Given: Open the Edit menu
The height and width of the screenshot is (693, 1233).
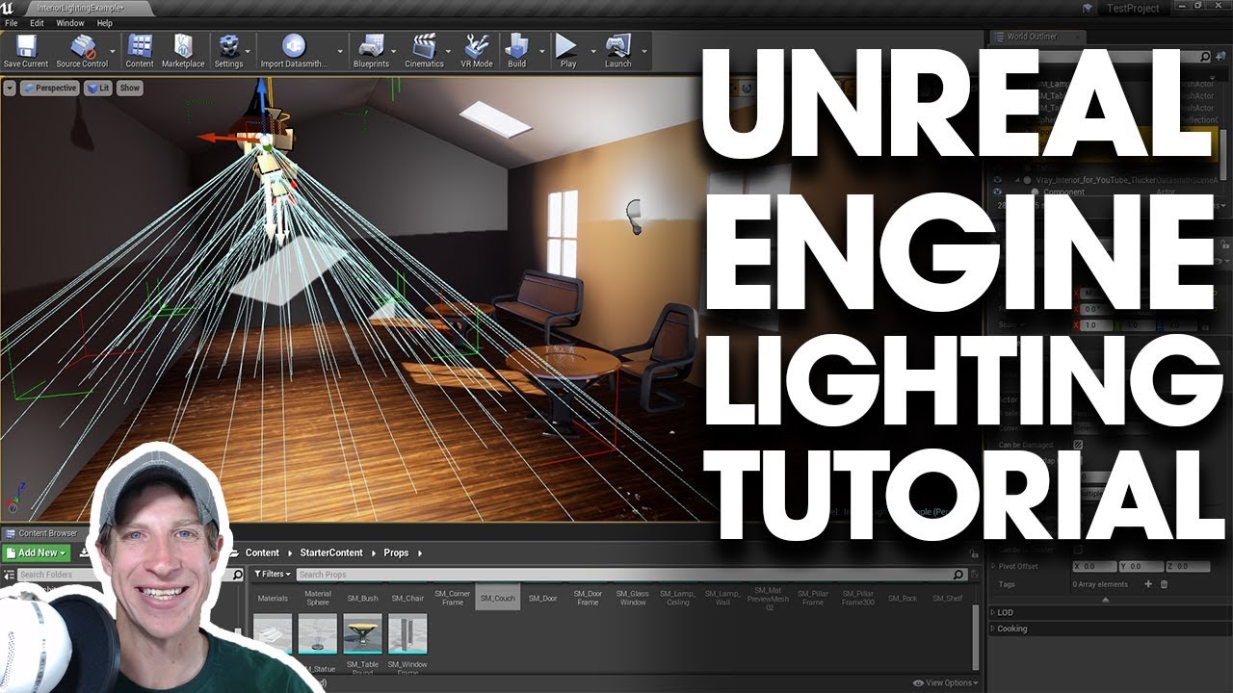Looking at the screenshot, I should tap(37, 23).
